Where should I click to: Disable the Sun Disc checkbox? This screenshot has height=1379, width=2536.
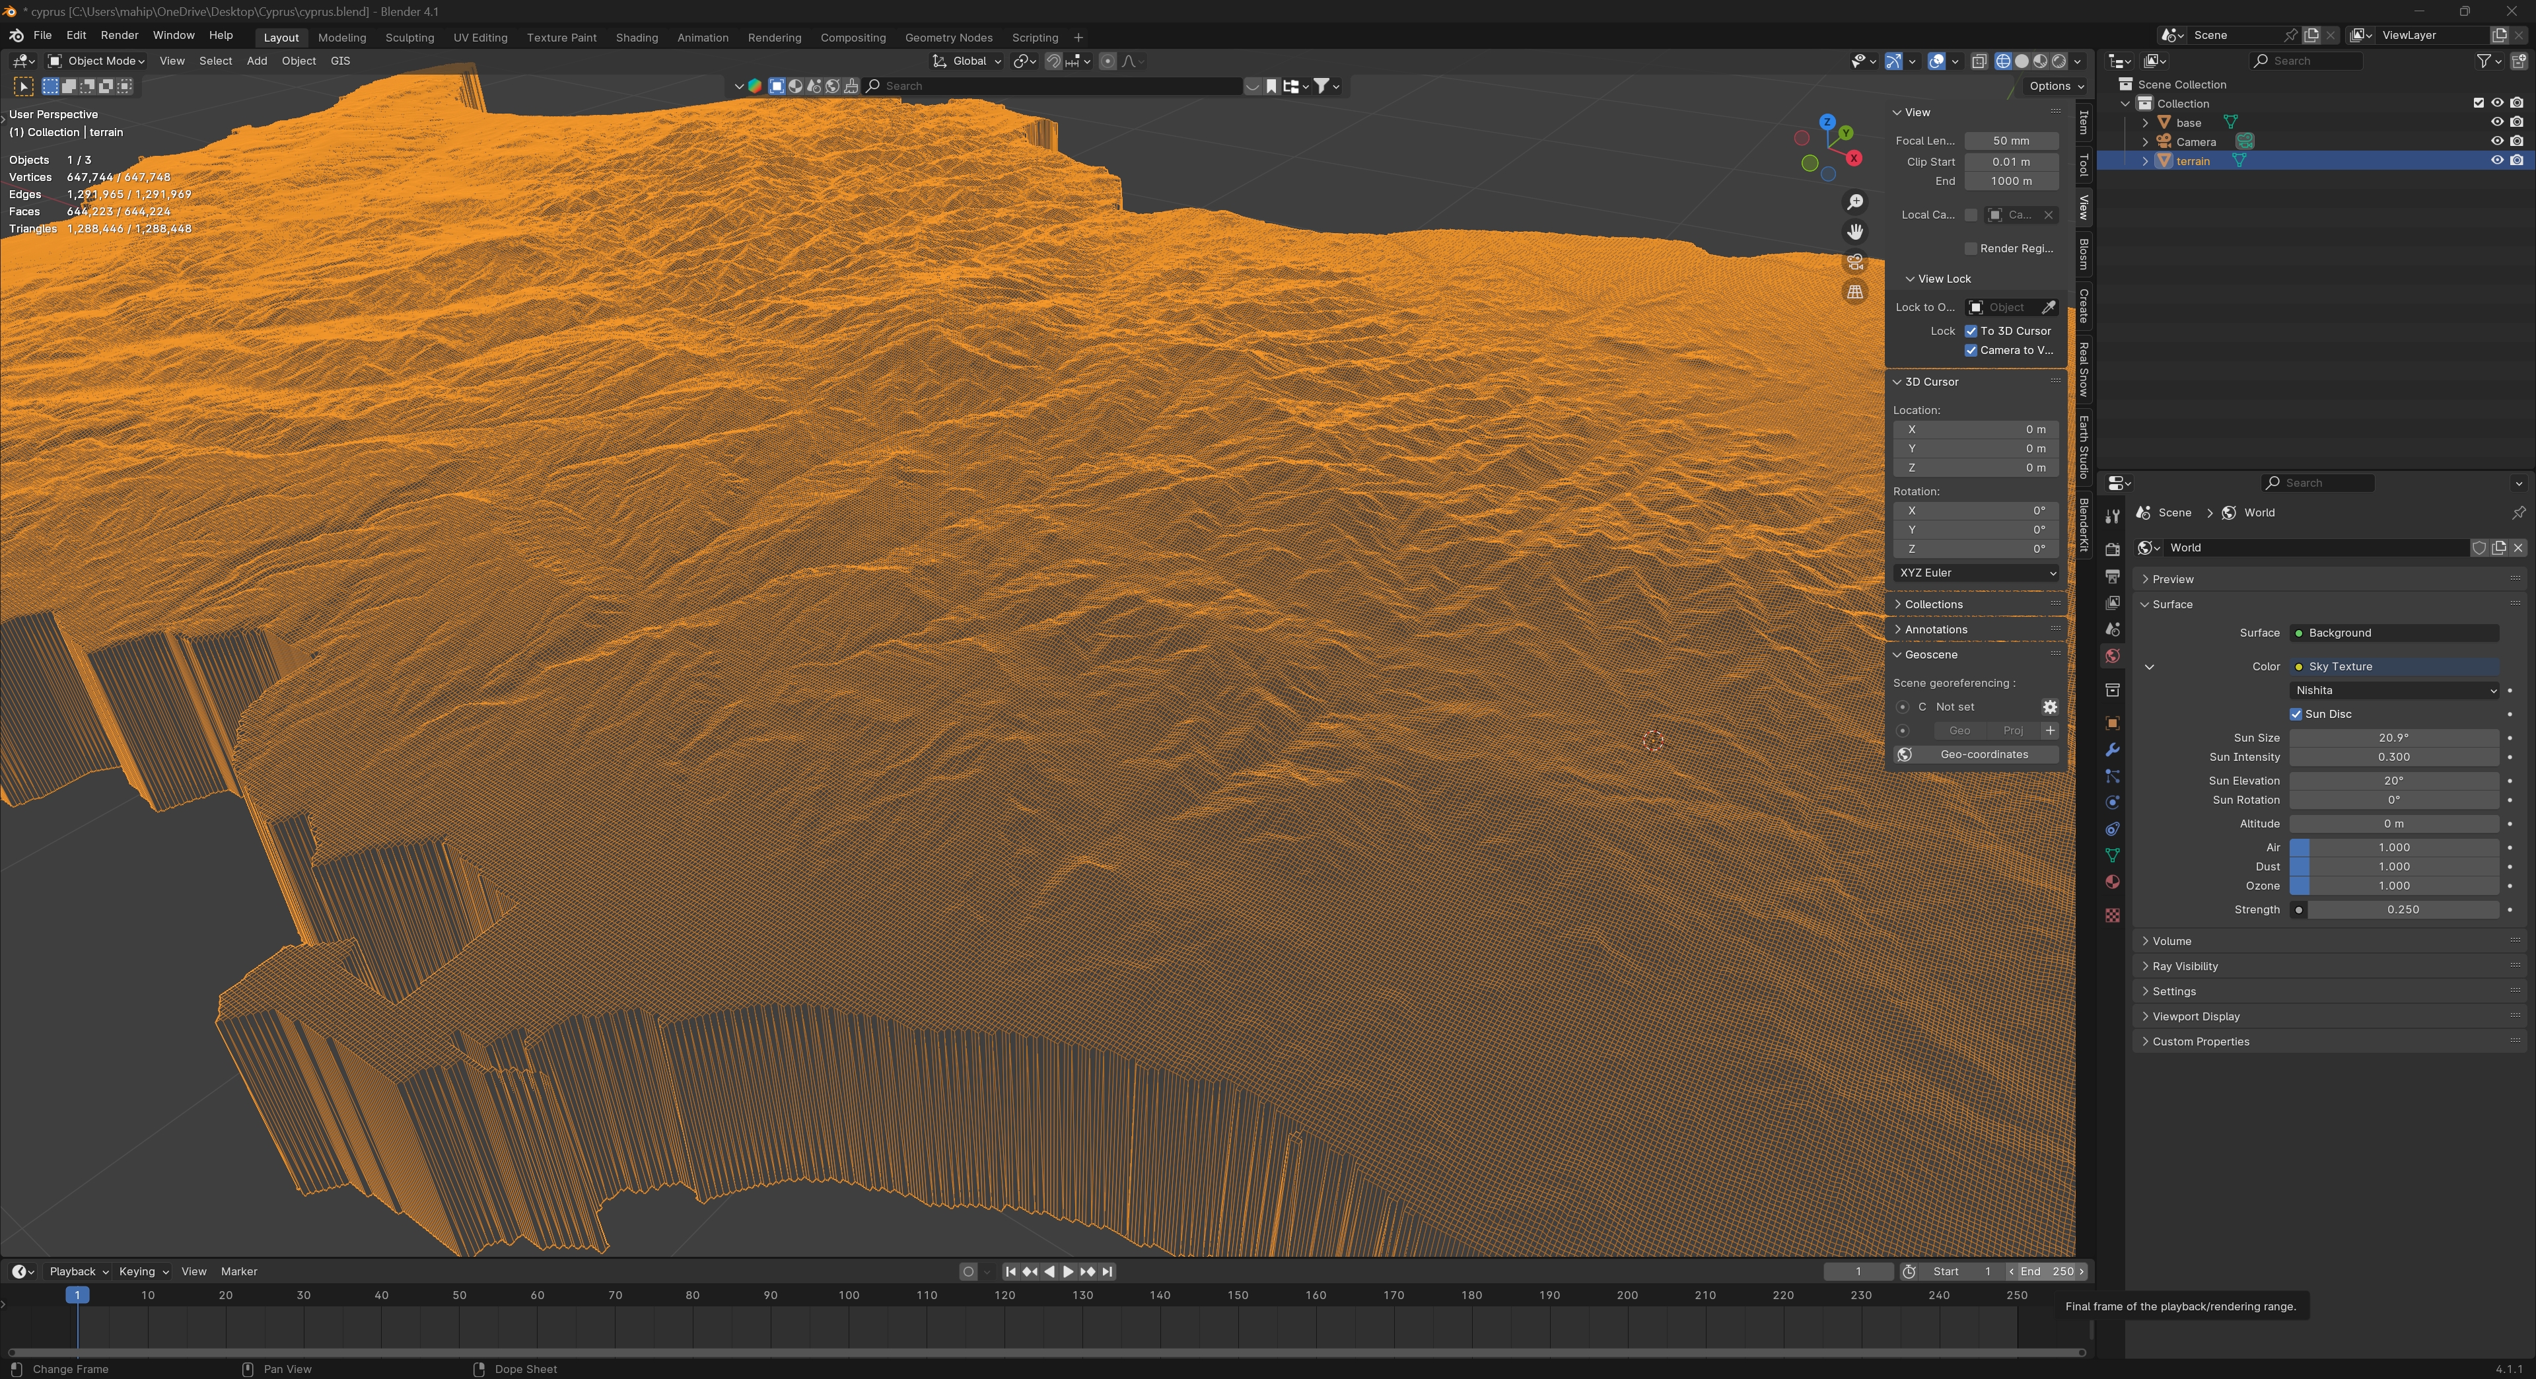click(2296, 715)
